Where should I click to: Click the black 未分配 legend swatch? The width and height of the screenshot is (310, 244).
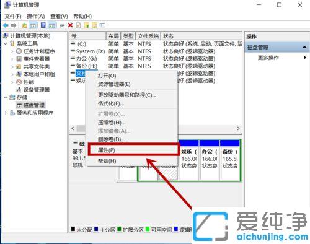73,229
